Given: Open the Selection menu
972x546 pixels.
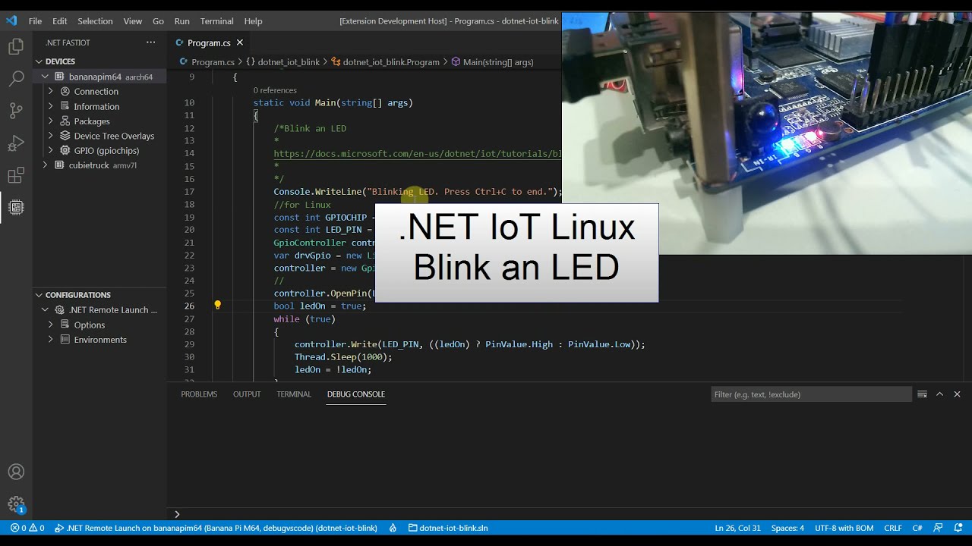Looking at the screenshot, I should point(95,21).
